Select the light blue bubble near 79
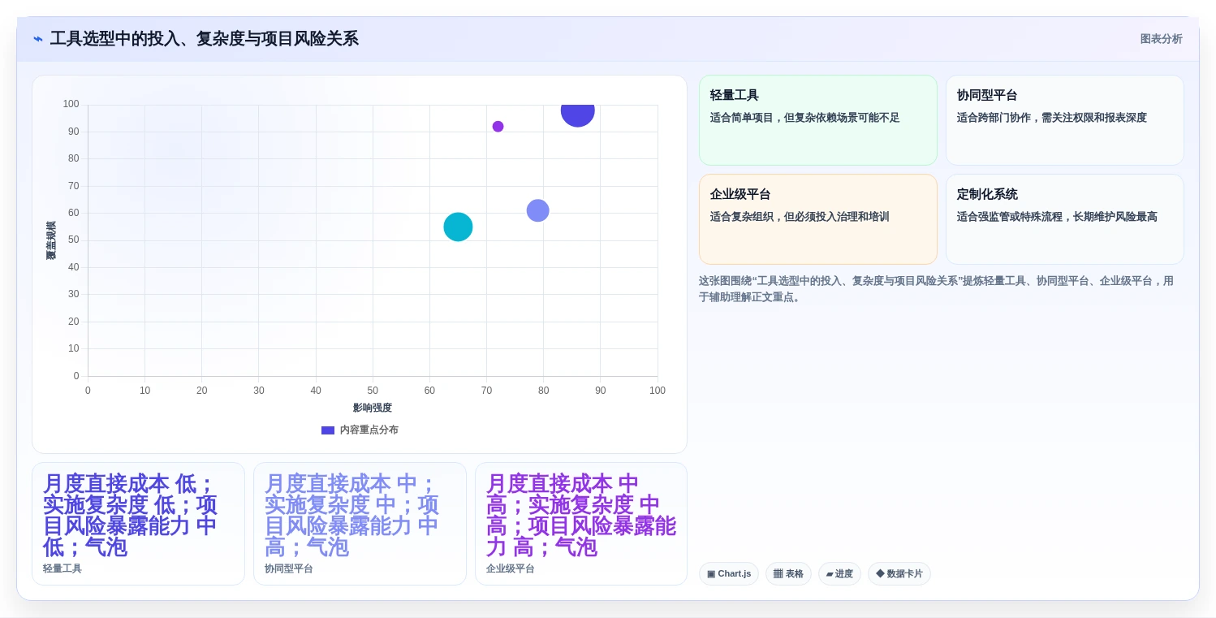The image size is (1216, 618). coord(537,210)
